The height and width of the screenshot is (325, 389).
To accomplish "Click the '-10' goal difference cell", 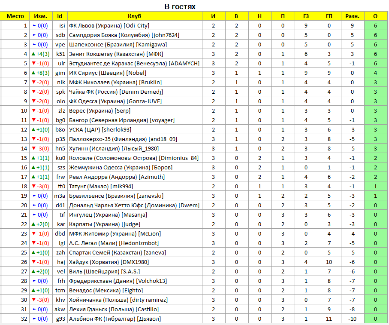I will click(352, 319).
